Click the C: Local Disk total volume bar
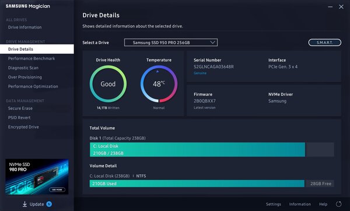The width and height of the screenshot is (350, 211). (197, 150)
